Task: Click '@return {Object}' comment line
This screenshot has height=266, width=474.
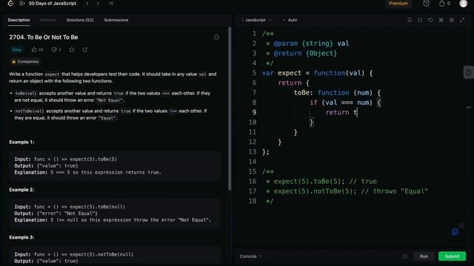Action: (301, 53)
